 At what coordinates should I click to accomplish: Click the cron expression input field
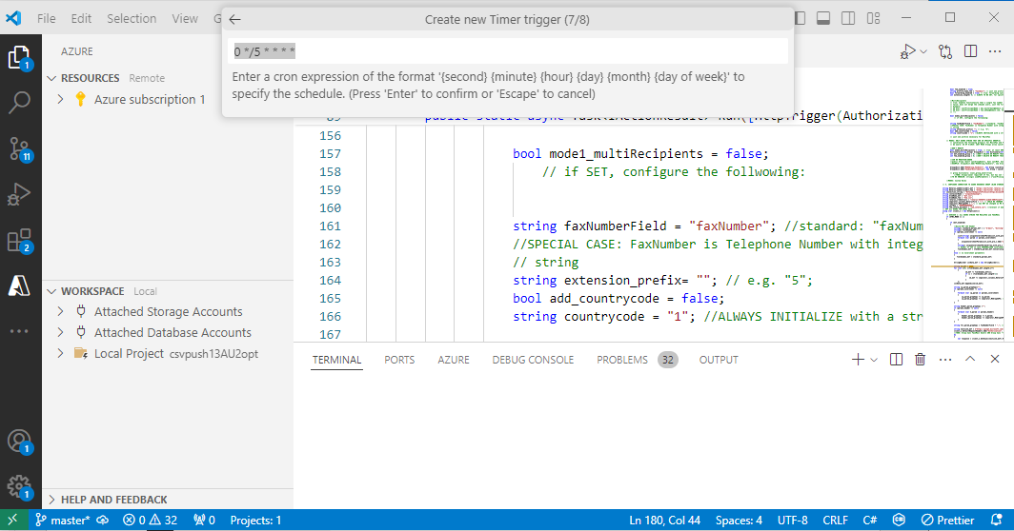point(510,51)
